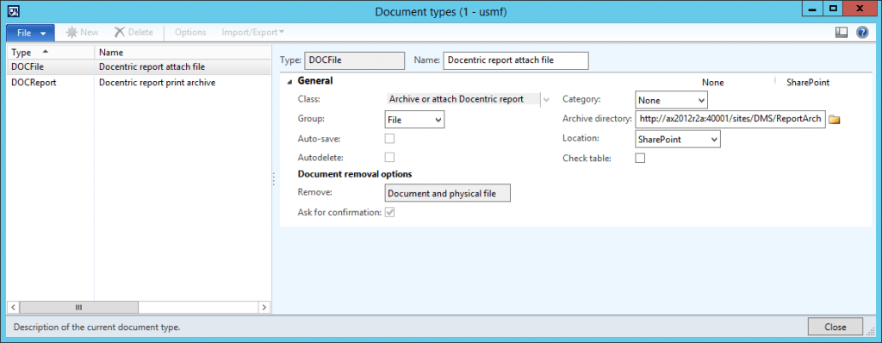Click the status bar description text
882x343 pixels.
coord(96,327)
